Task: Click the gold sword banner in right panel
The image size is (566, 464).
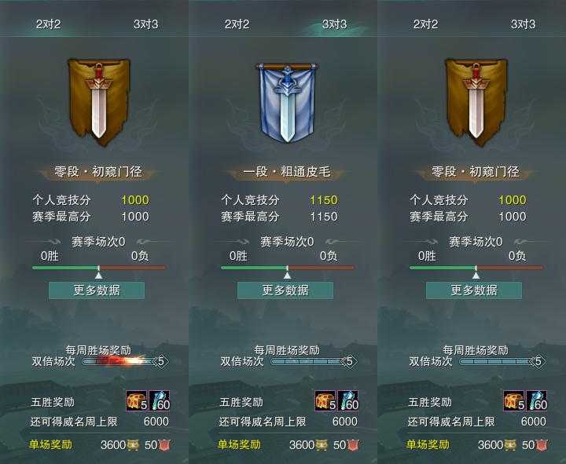Action: tap(476, 102)
